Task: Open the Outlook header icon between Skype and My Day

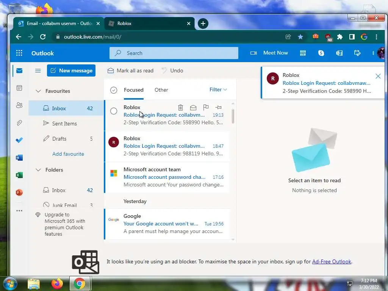Action: coord(339,53)
